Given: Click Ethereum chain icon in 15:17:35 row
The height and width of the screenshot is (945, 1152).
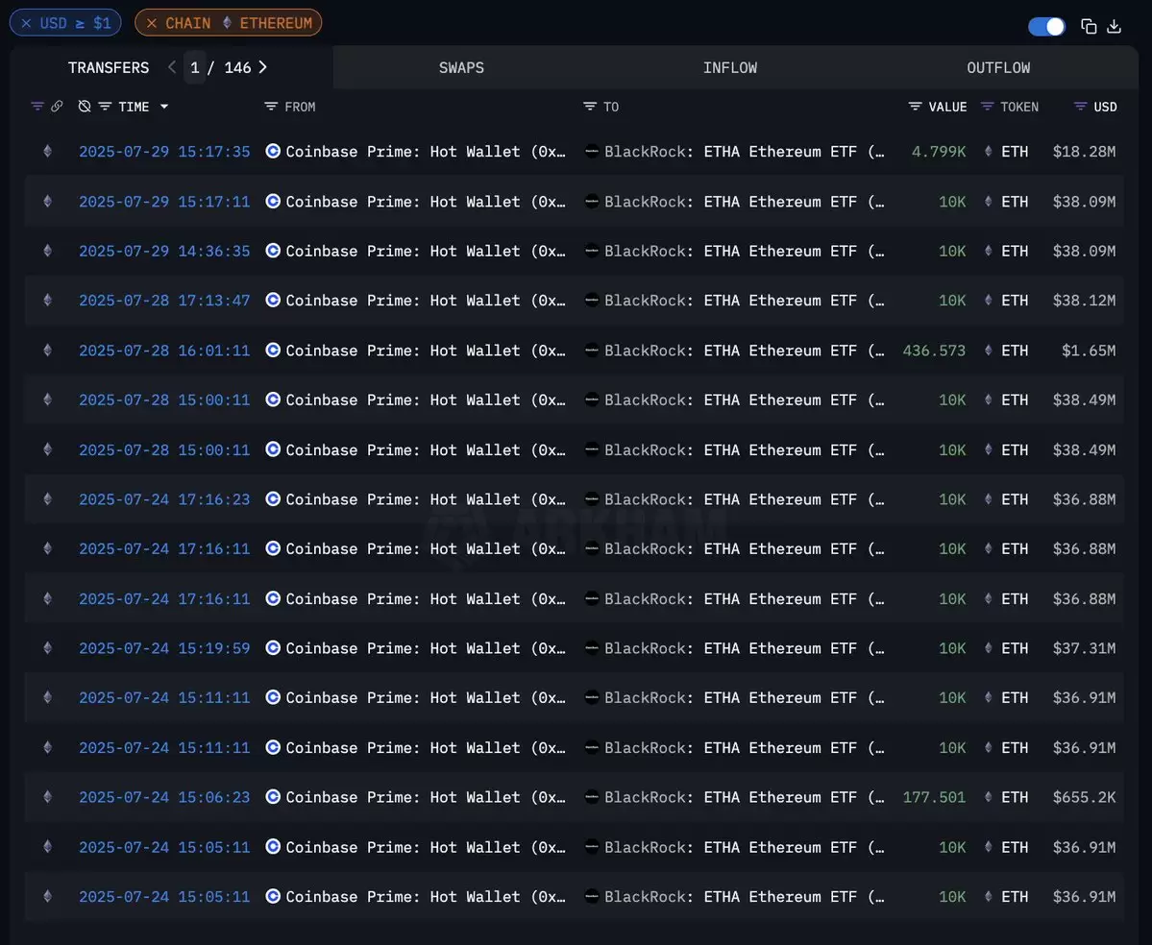Looking at the screenshot, I should point(48,152).
